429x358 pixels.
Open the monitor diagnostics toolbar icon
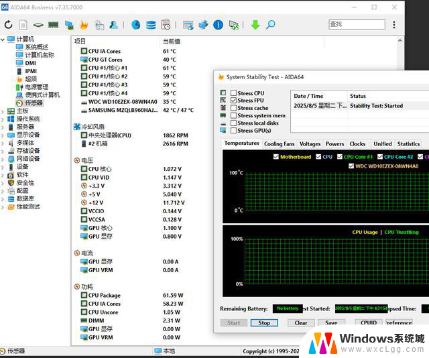[x=69, y=25]
